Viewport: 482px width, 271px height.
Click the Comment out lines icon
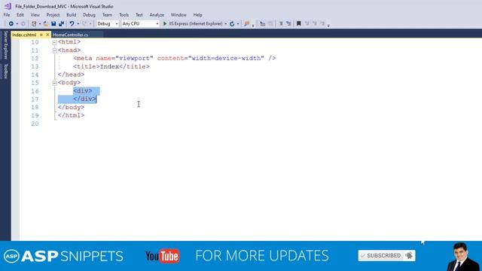click(x=281, y=23)
